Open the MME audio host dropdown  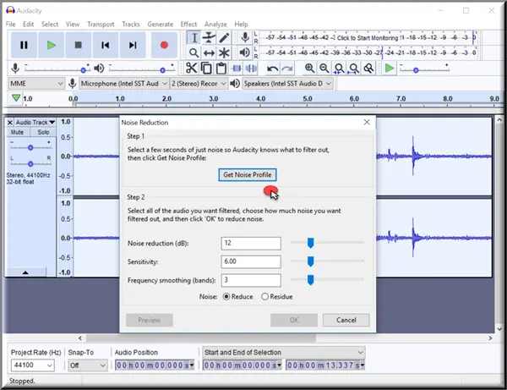click(x=35, y=84)
